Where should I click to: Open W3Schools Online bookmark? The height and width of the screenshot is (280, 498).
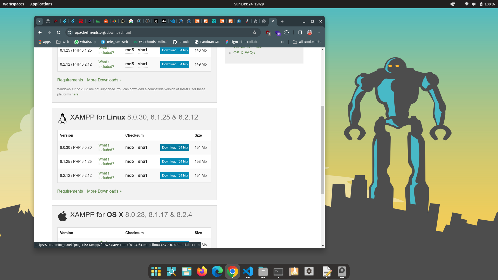pos(150,42)
